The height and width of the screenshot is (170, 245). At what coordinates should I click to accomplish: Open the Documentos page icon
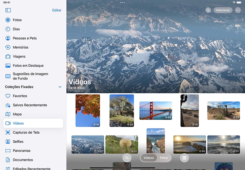8,160
